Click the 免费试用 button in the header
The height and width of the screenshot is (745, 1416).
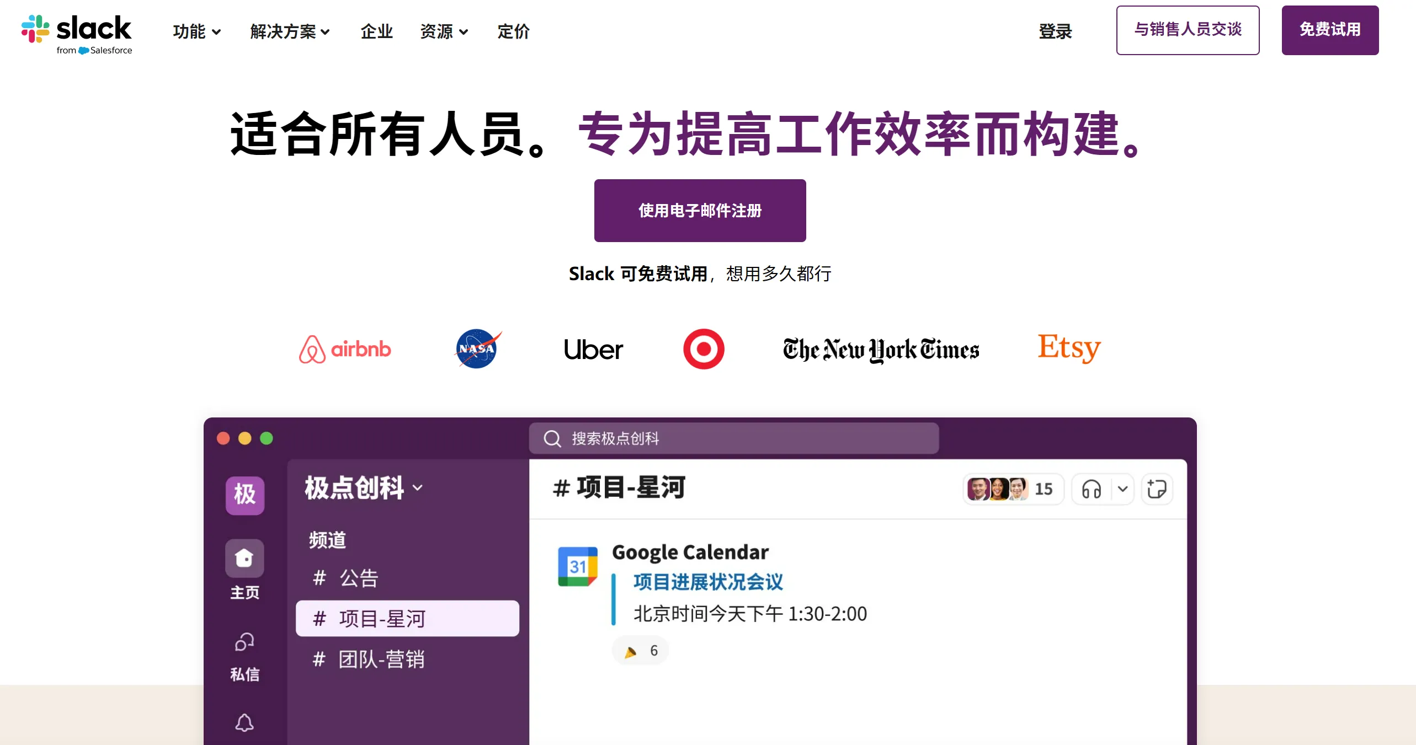(1330, 30)
